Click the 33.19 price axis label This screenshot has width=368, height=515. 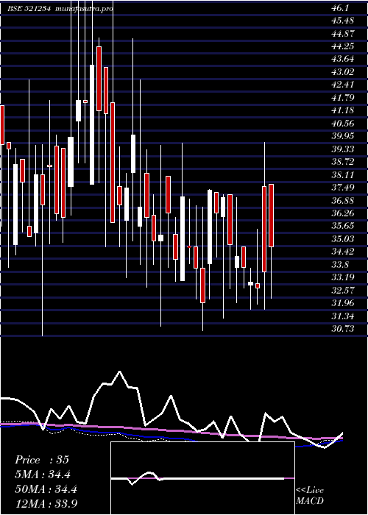(342, 277)
